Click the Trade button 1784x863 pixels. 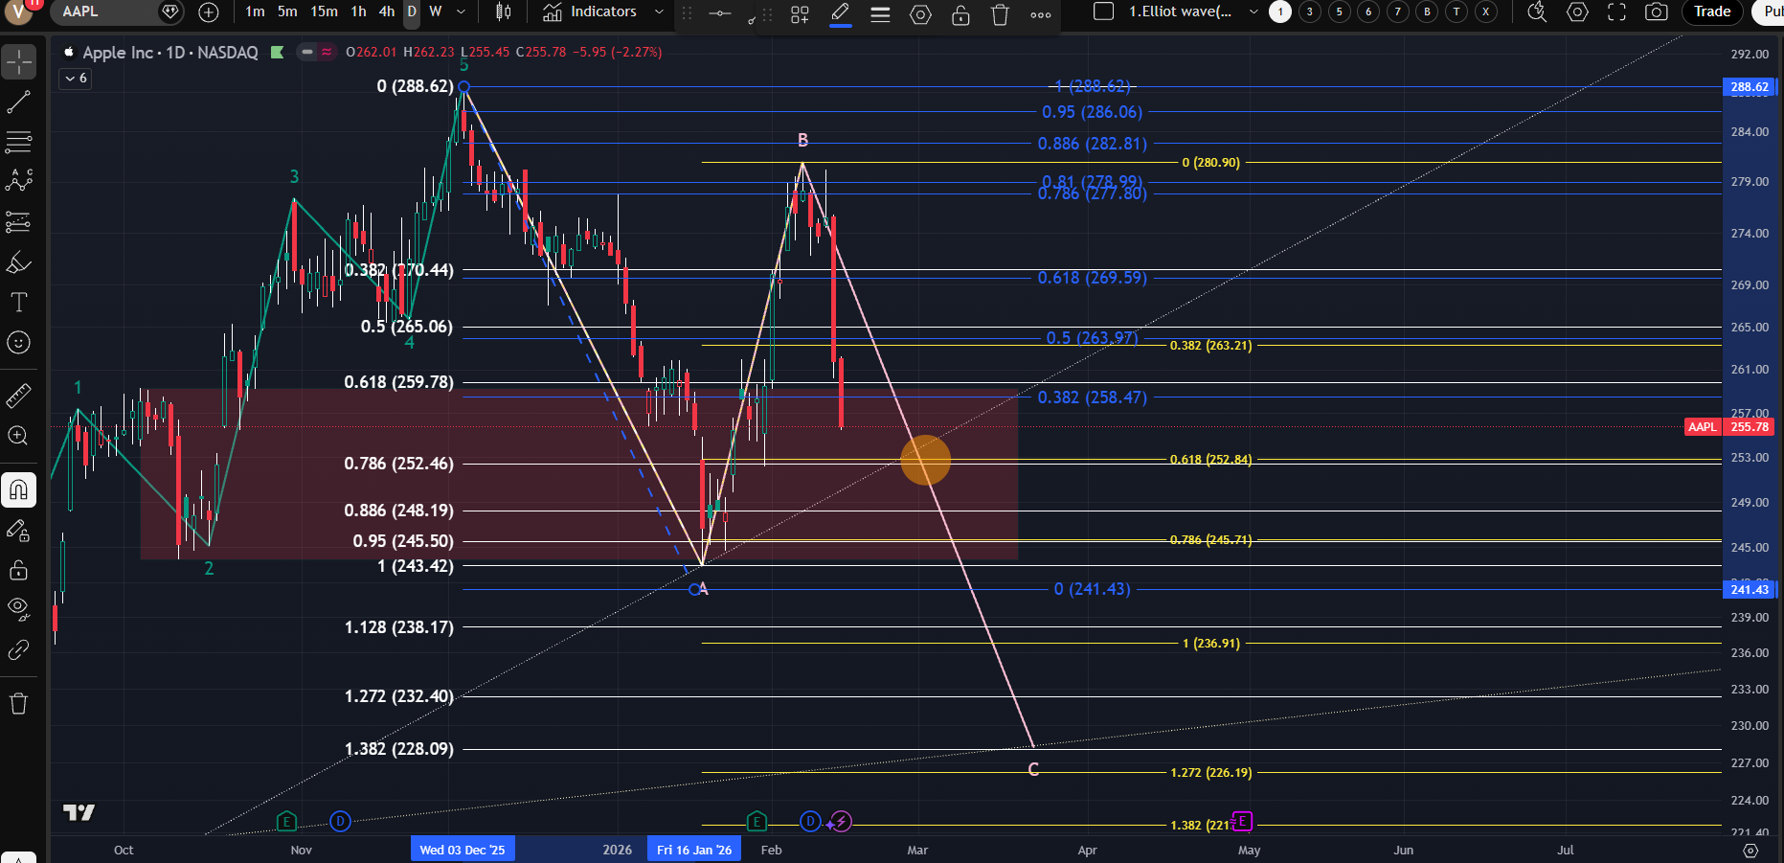pos(1711,12)
